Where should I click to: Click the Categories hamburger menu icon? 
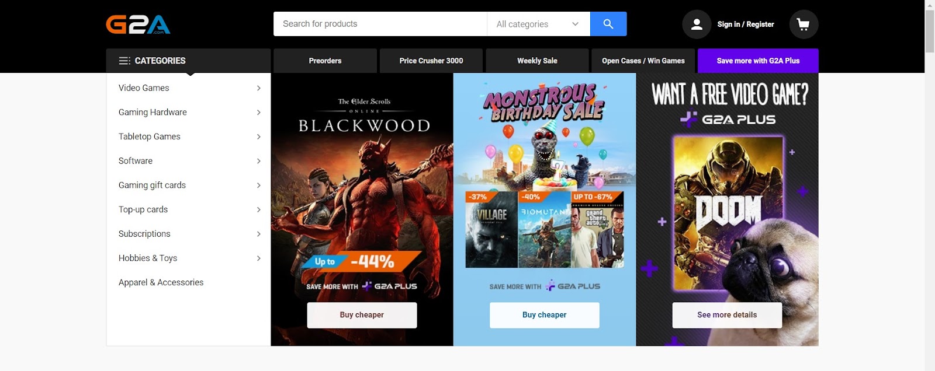124,61
